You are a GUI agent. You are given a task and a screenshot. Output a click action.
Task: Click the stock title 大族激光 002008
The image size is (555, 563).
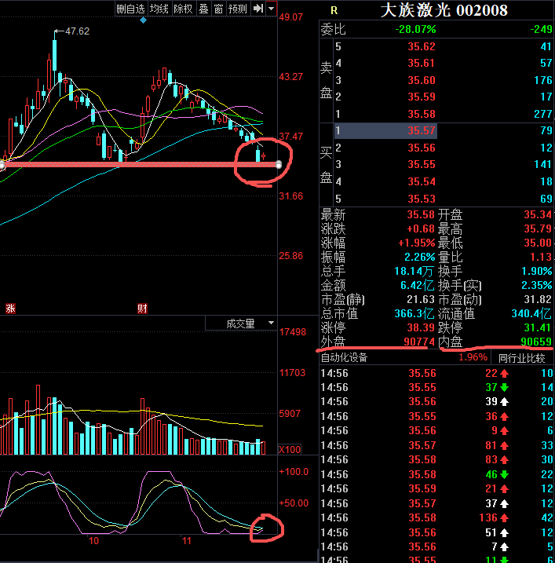click(x=444, y=10)
